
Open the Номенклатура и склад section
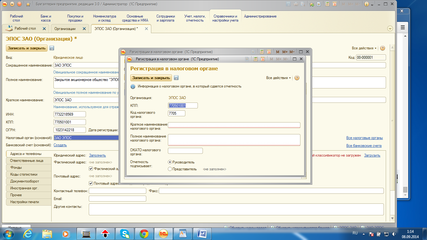(x=104, y=18)
